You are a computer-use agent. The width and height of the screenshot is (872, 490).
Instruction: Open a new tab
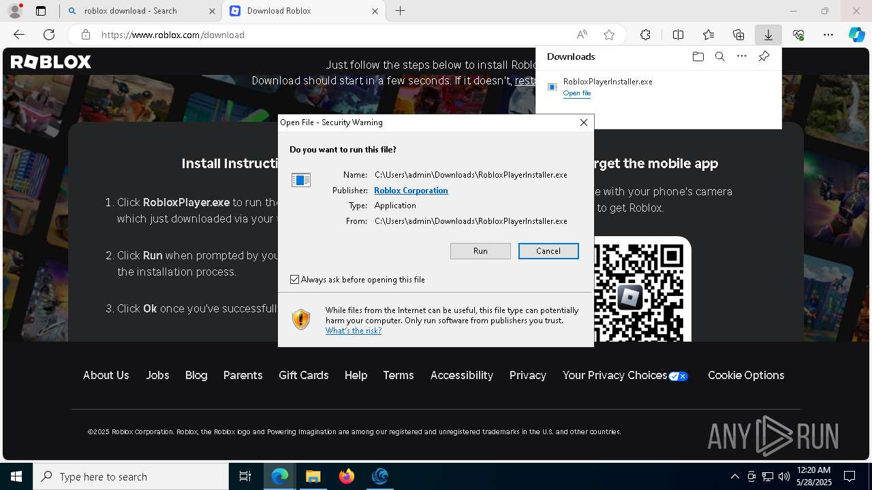(401, 11)
